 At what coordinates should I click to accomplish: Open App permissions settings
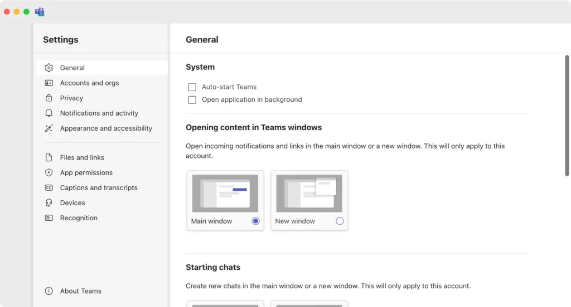click(101, 172)
